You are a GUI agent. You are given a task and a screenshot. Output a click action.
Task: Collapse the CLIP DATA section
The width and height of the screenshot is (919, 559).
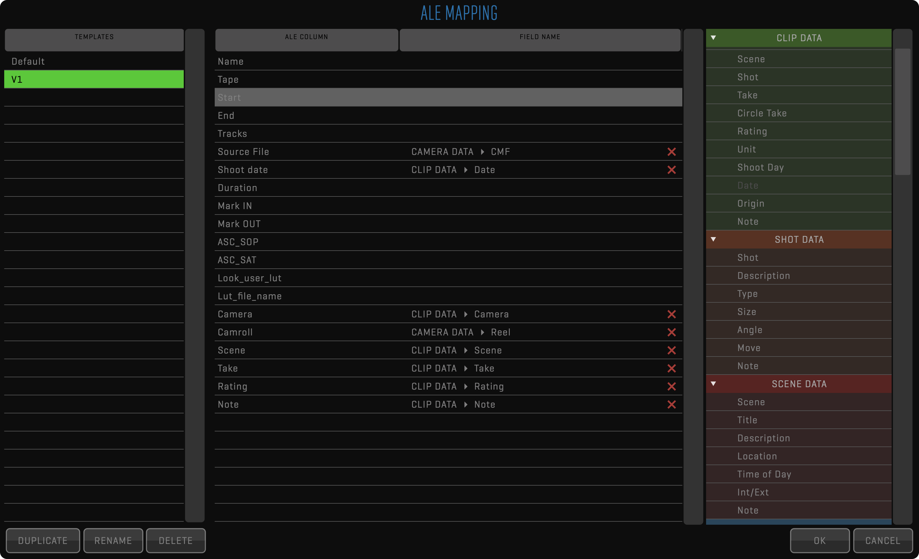pyautogui.click(x=713, y=38)
